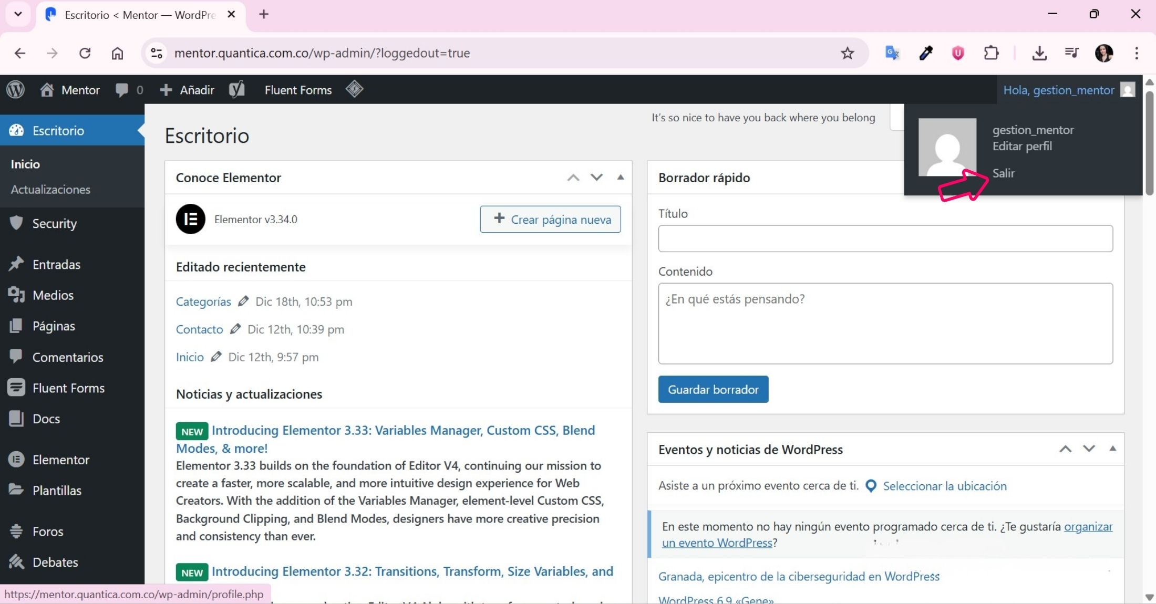Move Conoce Elementor panel up
Image resolution: width=1156 pixels, height=604 pixels.
click(573, 178)
